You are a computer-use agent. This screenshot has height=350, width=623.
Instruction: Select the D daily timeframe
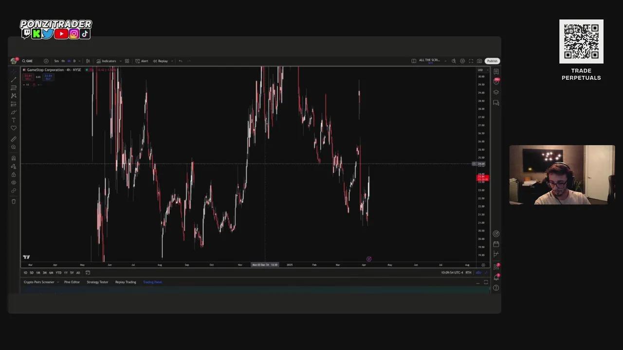tap(74, 61)
